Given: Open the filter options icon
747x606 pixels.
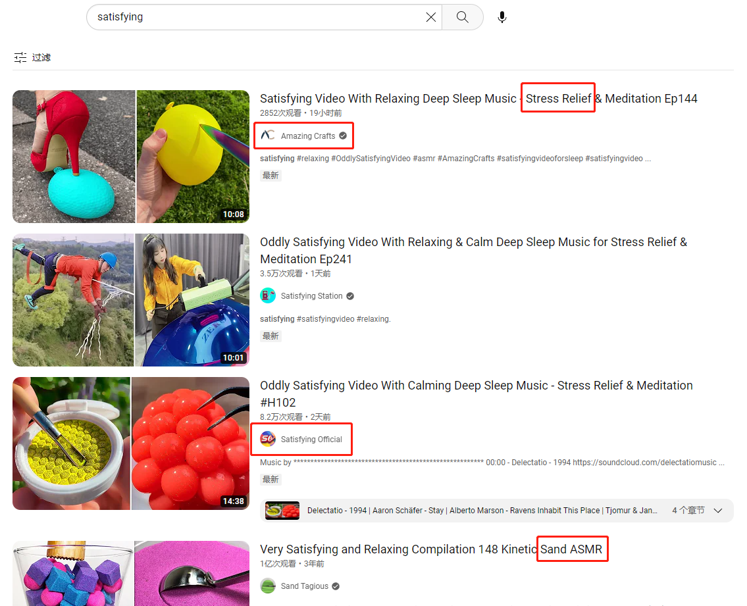Looking at the screenshot, I should tap(21, 57).
